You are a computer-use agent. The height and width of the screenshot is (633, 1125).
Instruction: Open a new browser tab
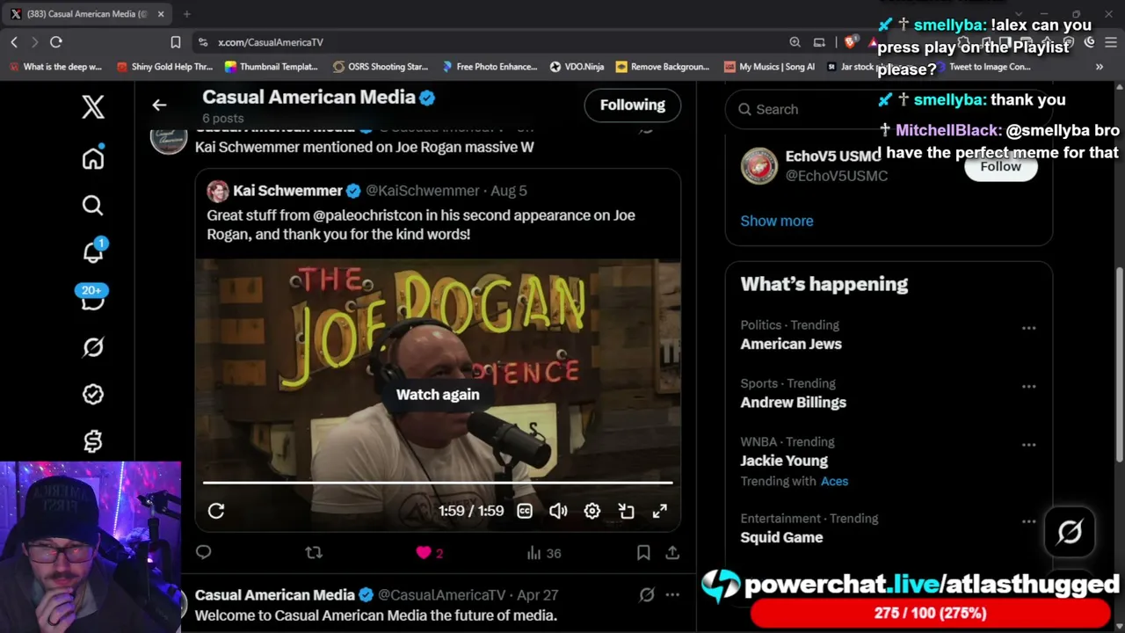click(186, 14)
